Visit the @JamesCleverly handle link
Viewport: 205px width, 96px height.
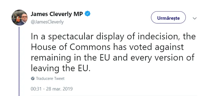point(47,22)
